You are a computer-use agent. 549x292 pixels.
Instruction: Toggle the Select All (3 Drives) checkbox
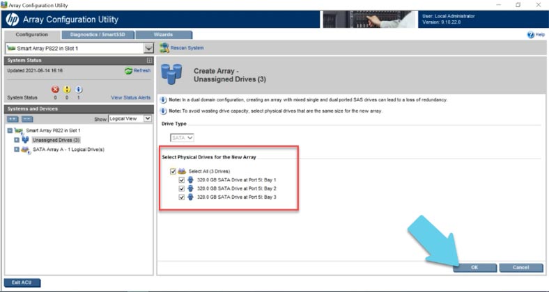point(173,172)
